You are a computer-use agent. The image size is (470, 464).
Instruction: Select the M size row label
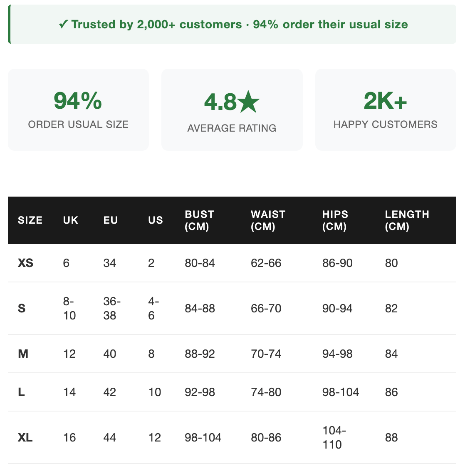(23, 354)
